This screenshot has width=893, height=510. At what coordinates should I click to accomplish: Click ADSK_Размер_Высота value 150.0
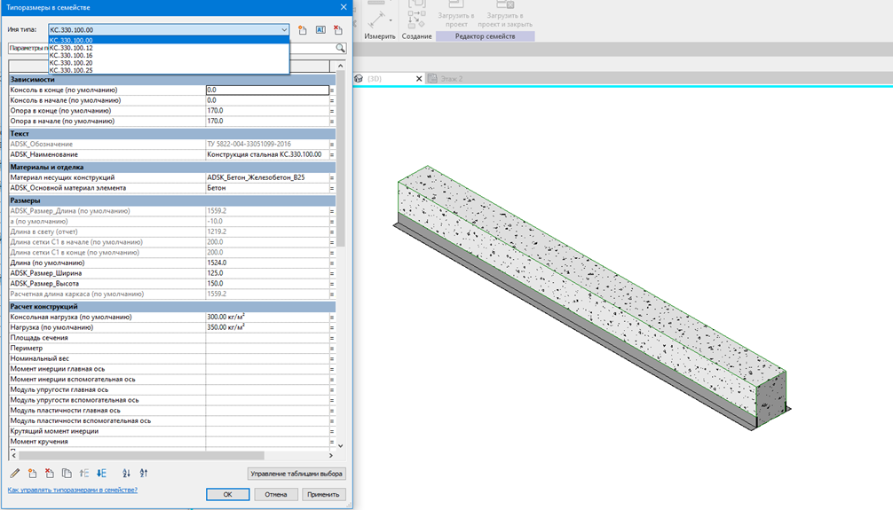[x=267, y=283]
